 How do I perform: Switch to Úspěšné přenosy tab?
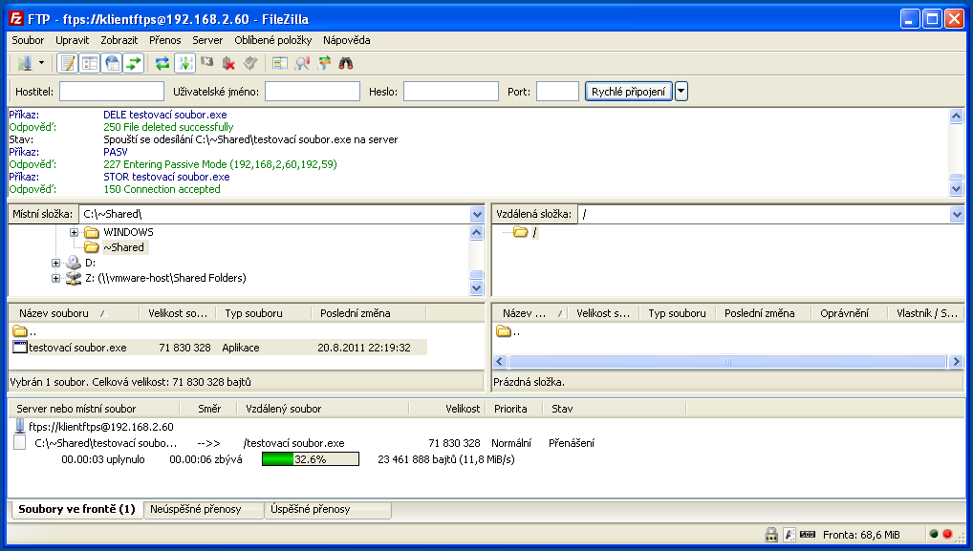pos(328,510)
